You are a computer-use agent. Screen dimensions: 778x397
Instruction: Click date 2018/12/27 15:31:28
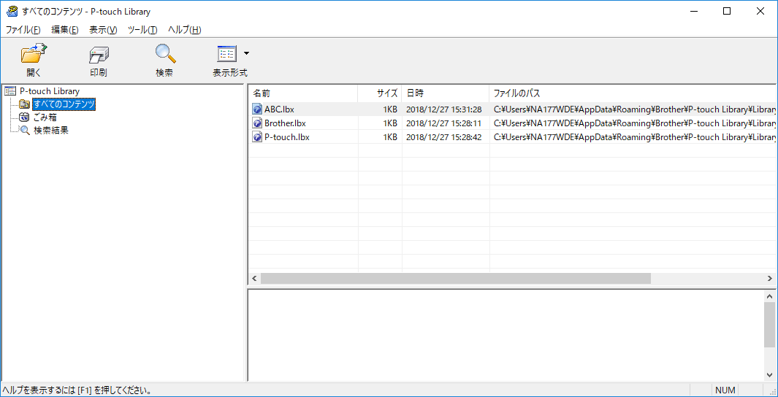(443, 109)
